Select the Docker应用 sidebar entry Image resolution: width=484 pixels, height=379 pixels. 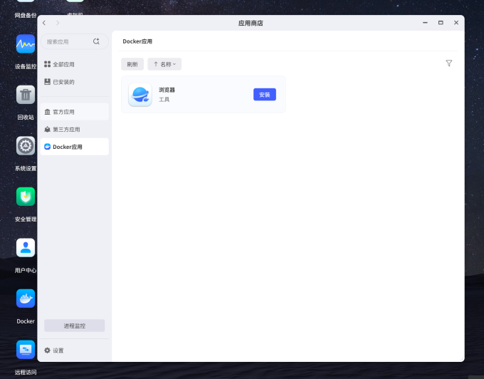coord(75,147)
